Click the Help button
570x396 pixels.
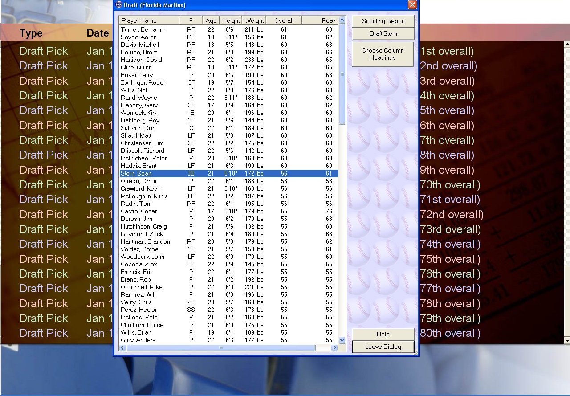(x=383, y=334)
